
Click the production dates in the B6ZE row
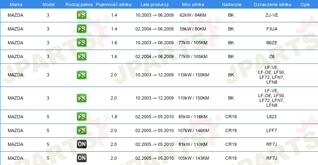tap(155, 43)
